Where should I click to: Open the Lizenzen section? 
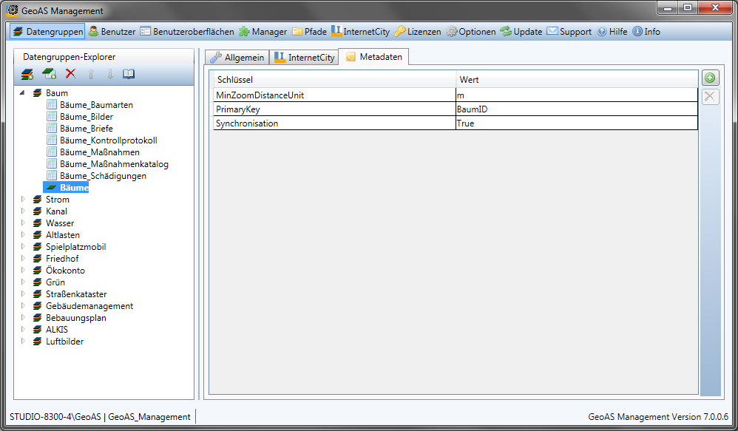coord(418,32)
